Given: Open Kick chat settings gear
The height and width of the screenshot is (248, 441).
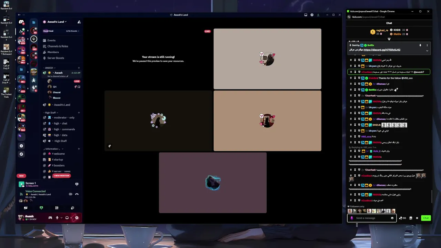Looking at the screenshot, I should [417, 218].
